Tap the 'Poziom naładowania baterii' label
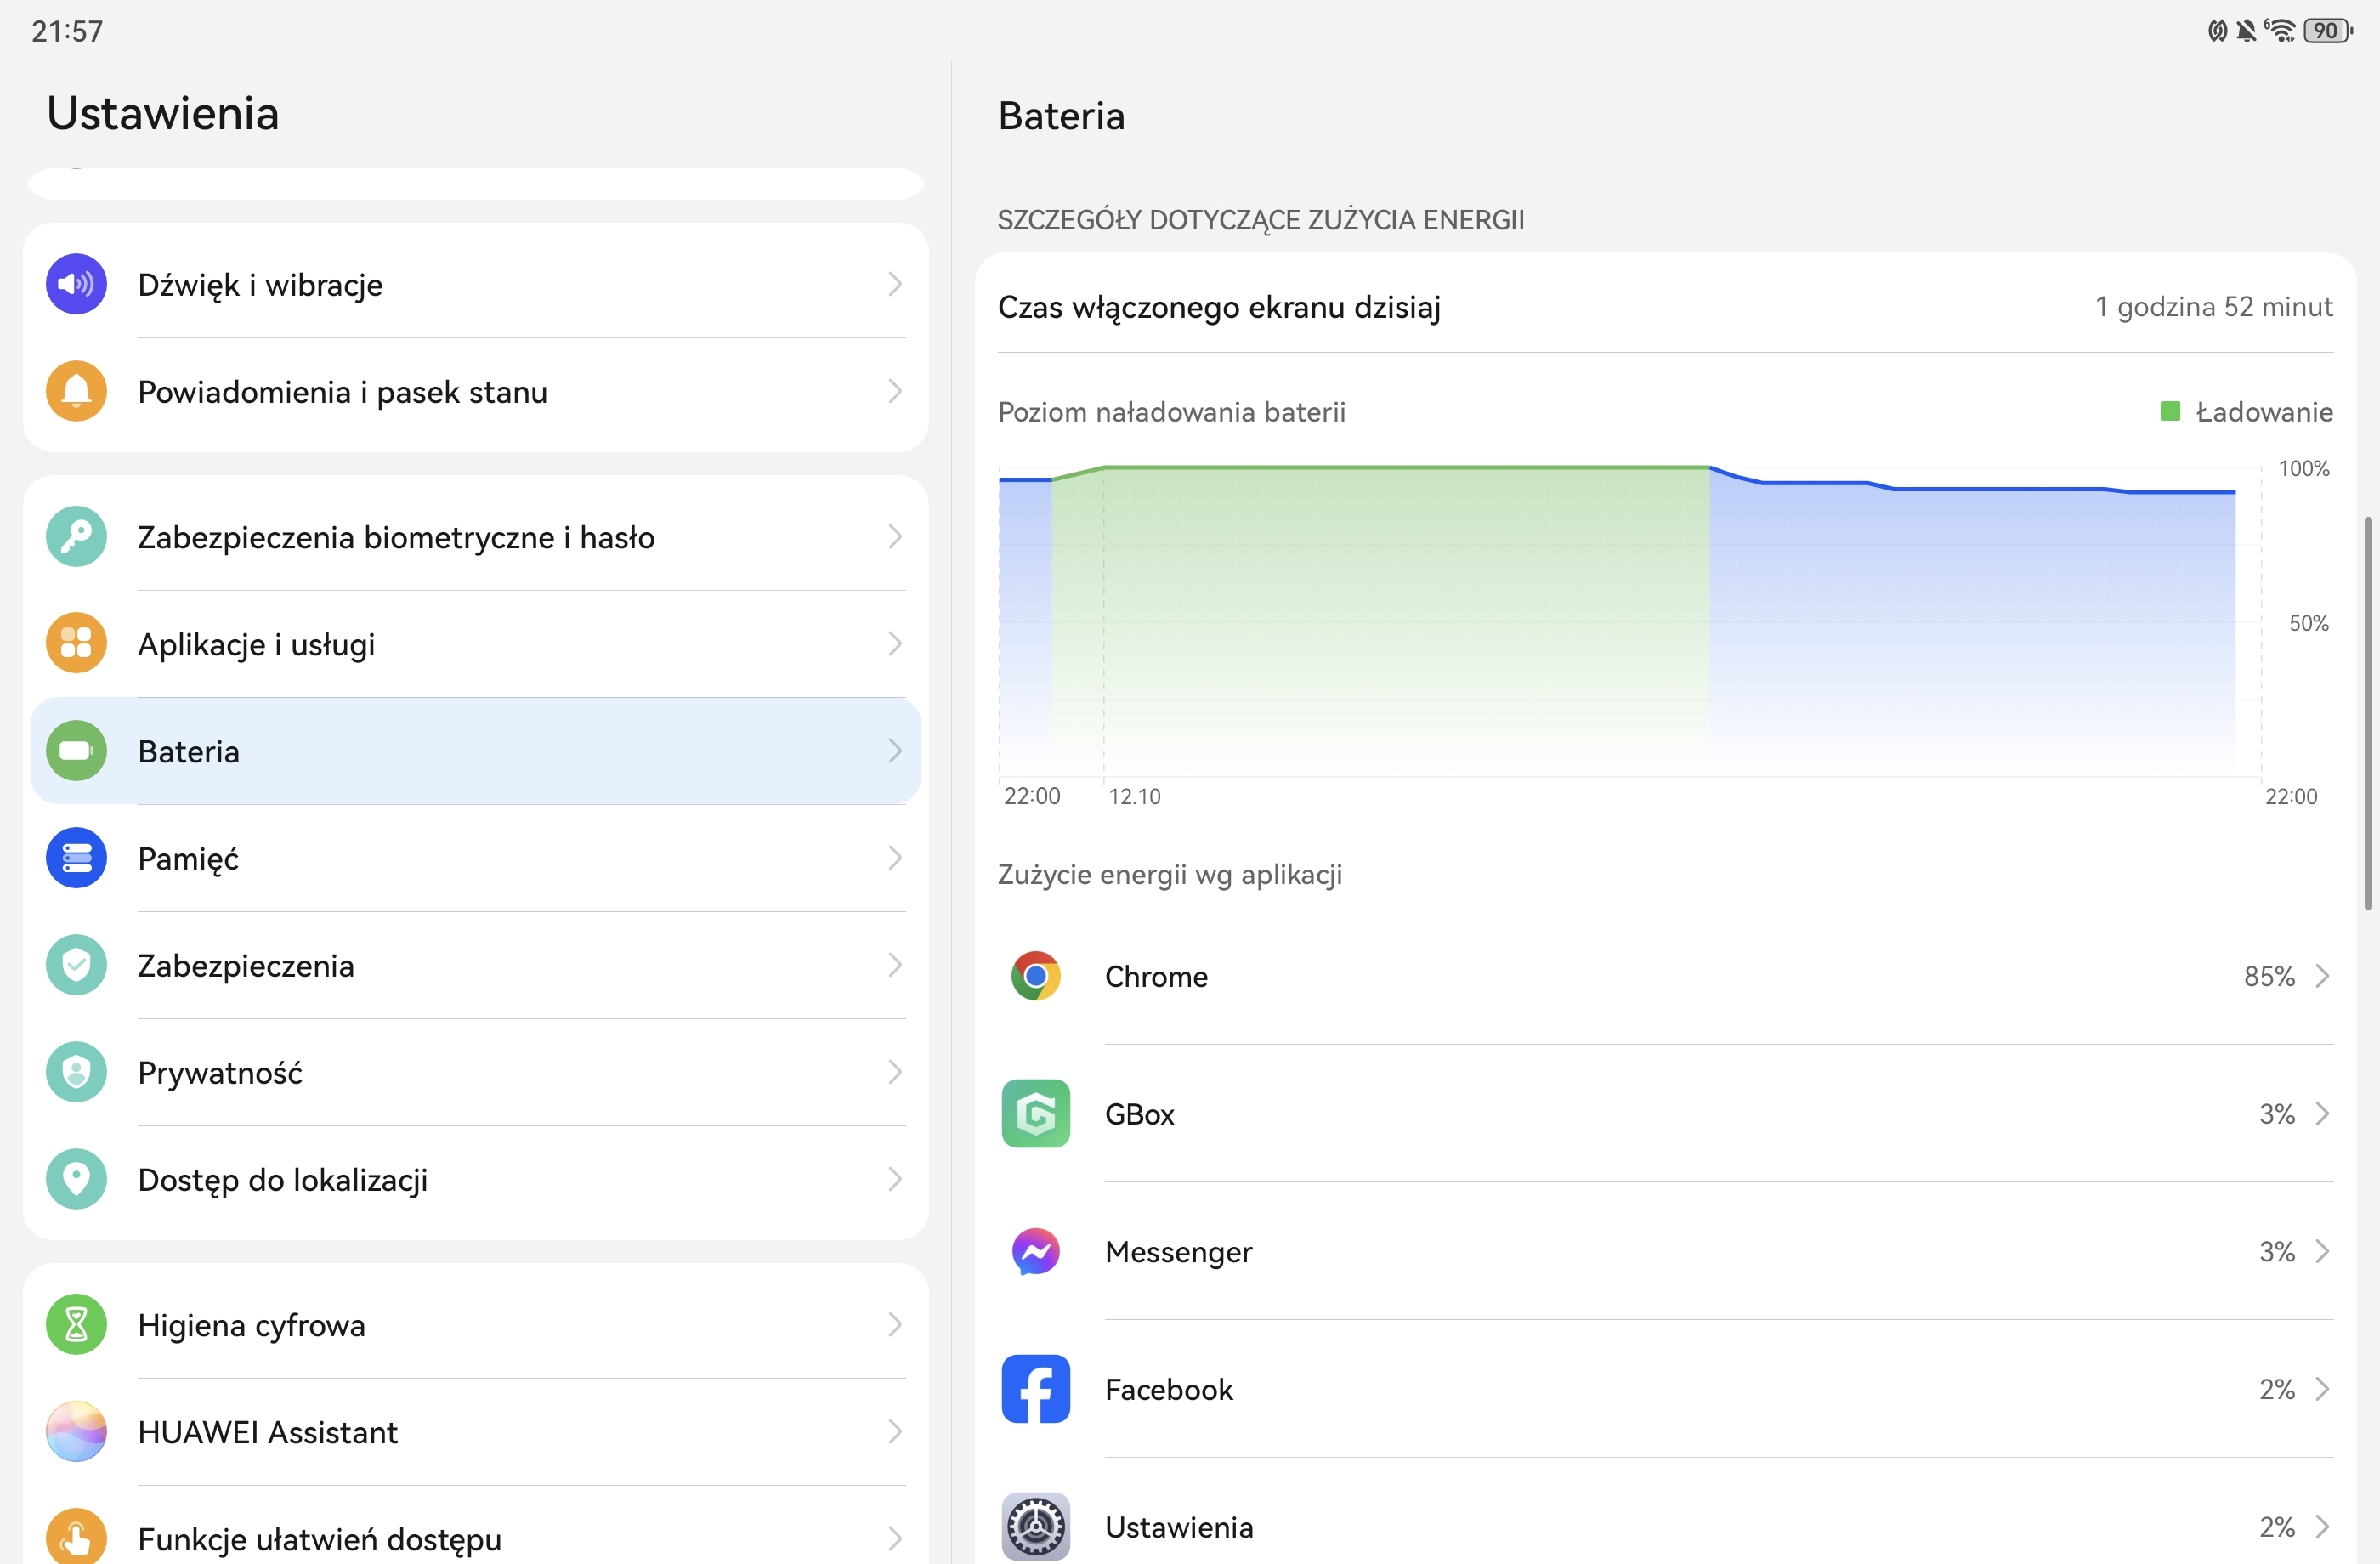 click(x=1171, y=412)
